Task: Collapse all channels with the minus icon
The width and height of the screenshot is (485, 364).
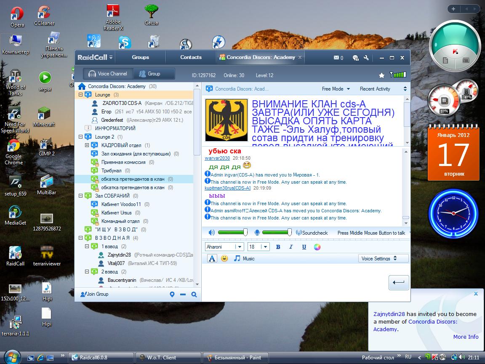Action: click(x=183, y=294)
